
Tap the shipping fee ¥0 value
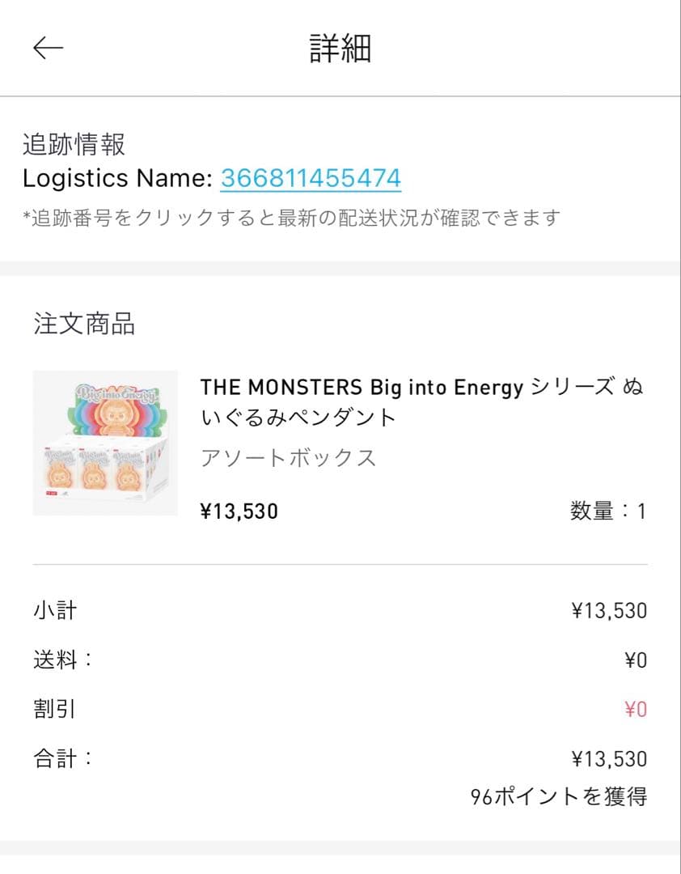(636, 660)
